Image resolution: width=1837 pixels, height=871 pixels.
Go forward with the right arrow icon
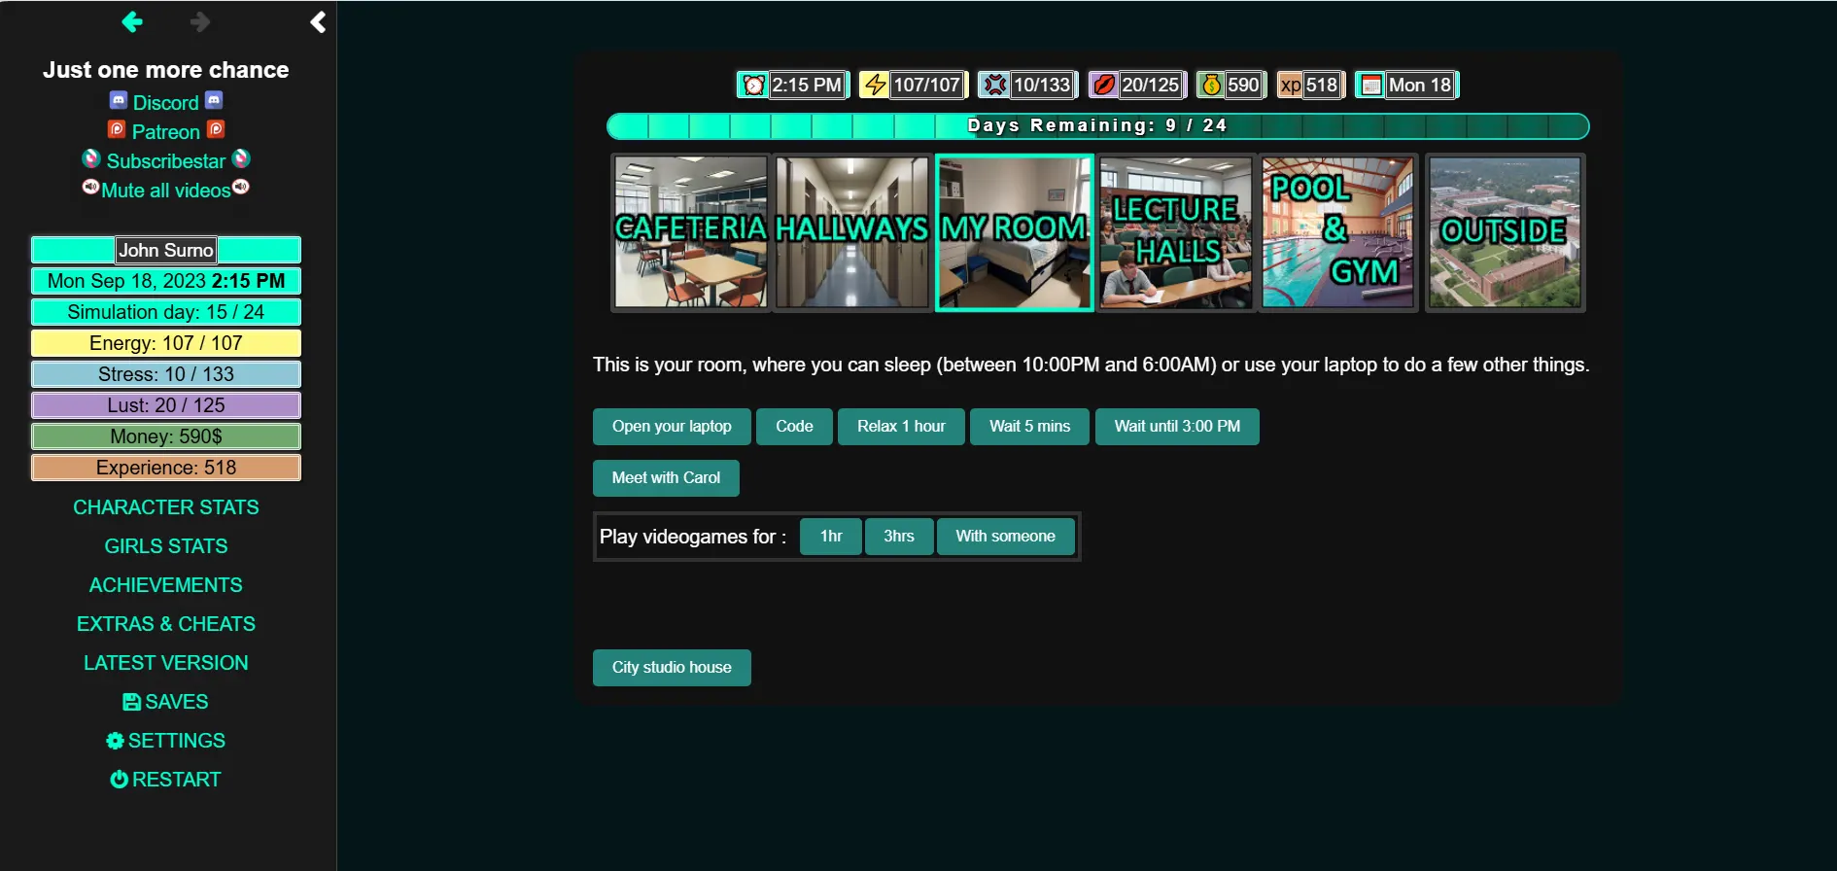pyautogui.click(x=200, y=21)
